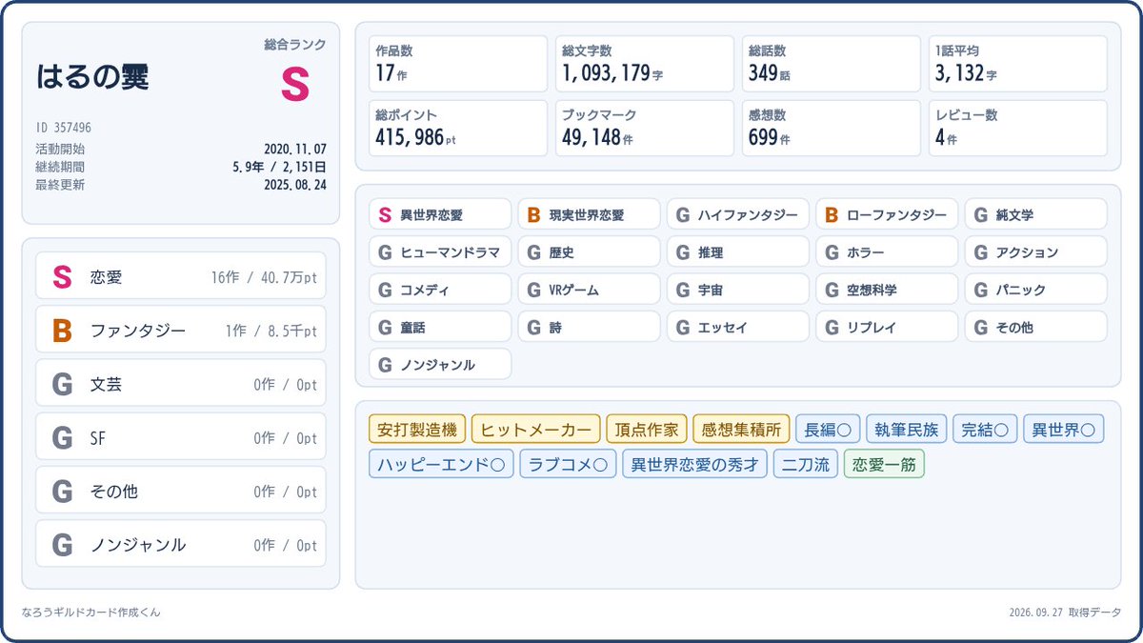The width and height of the screenshot is (1143, 643).
Task: Click the 感想数 699件 stat card
Action: click(x=832, y=128)
